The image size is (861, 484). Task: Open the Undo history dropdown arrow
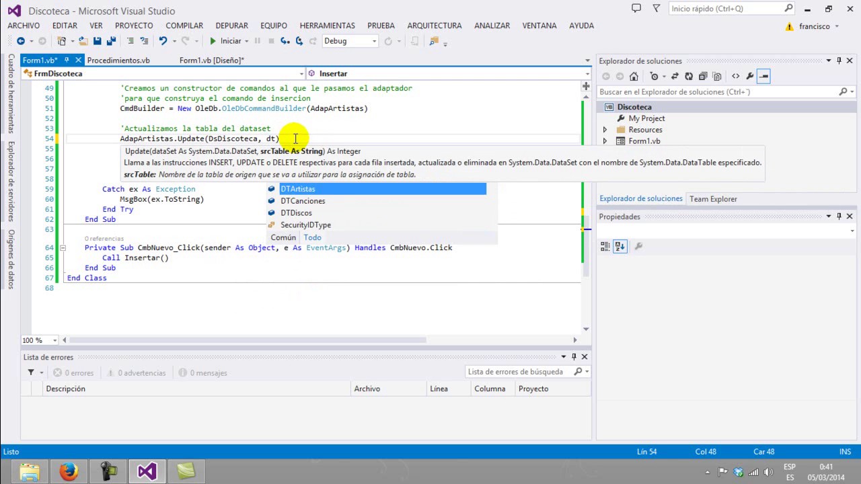[x=174, y=41]
